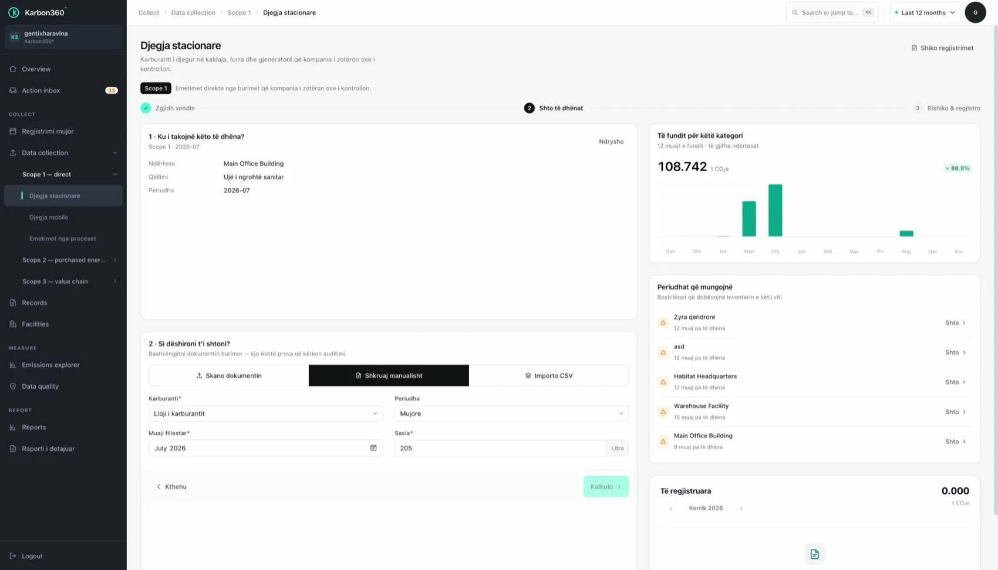Click the Data collection breadcrumb
This screenshot has height=570, width=998.
point(193,12)
